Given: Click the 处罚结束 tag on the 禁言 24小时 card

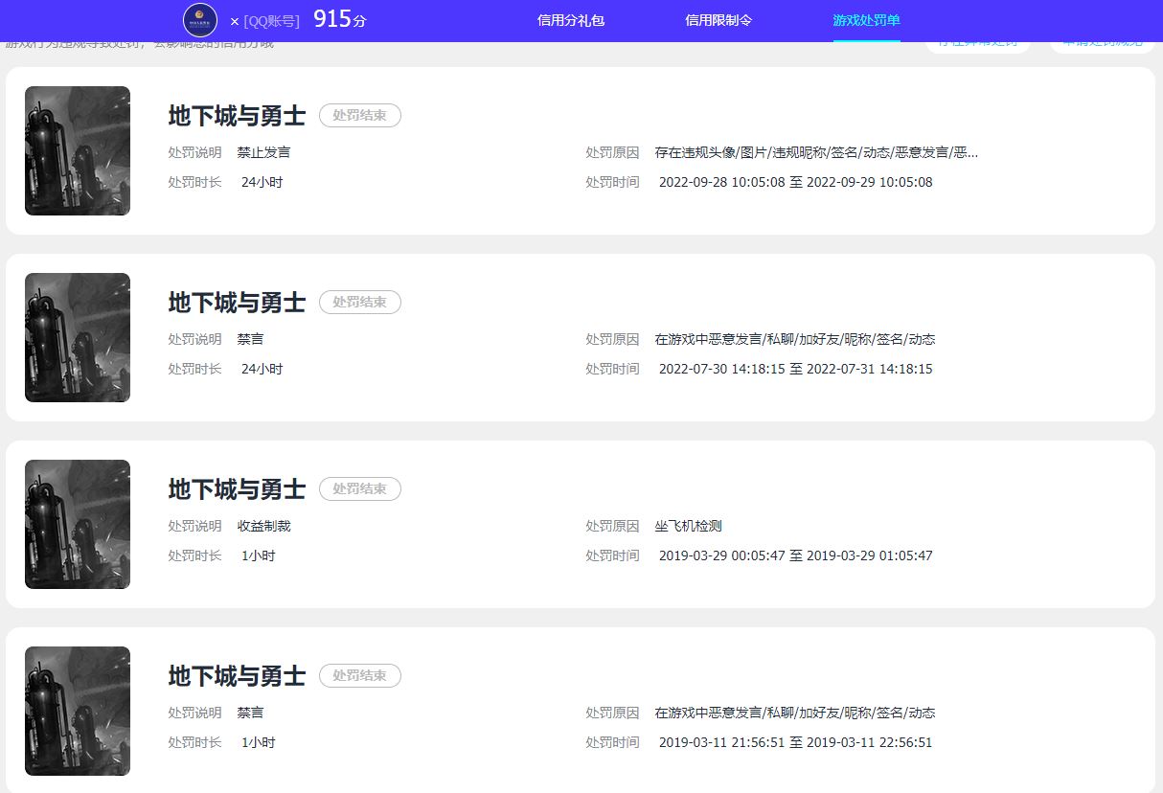Looking at the screenshot, I should [359, 302].
